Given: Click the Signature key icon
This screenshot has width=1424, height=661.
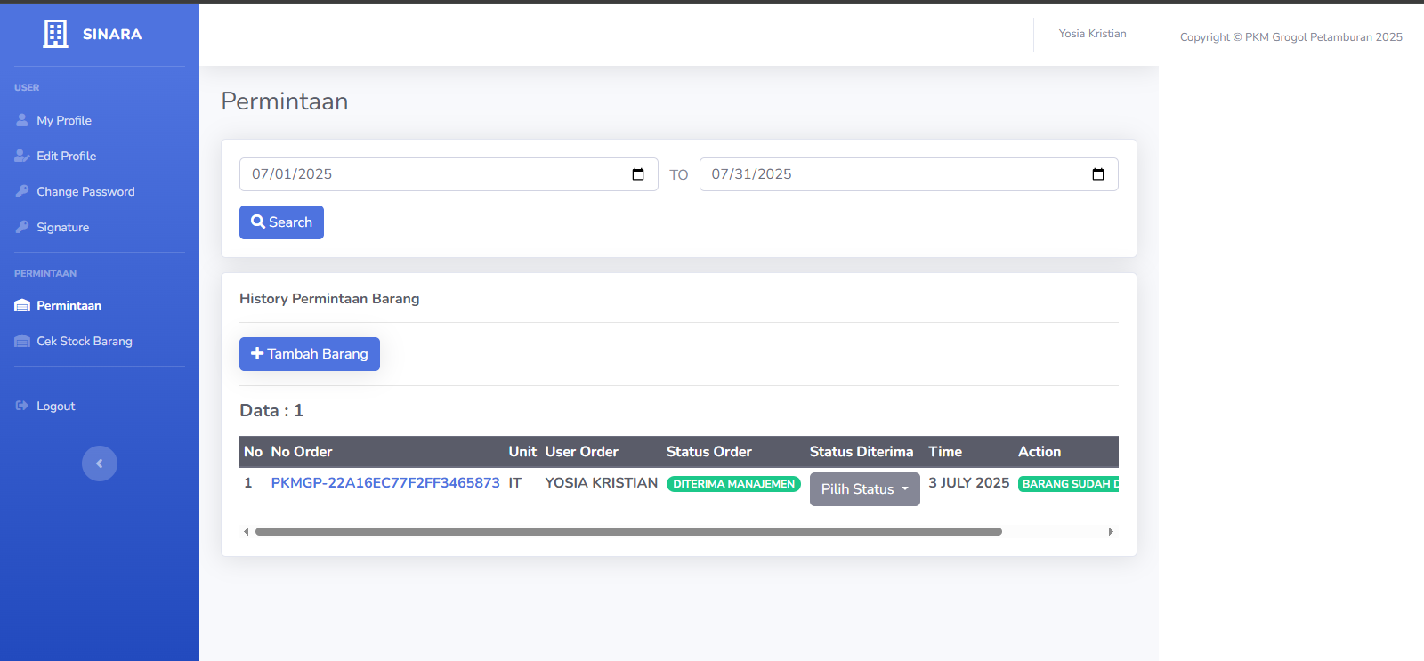Looking at the screenshot, I should click(x=22, y=227).
